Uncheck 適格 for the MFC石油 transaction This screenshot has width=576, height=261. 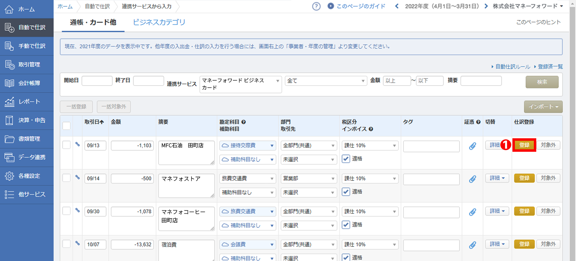(x=346, y=159)
